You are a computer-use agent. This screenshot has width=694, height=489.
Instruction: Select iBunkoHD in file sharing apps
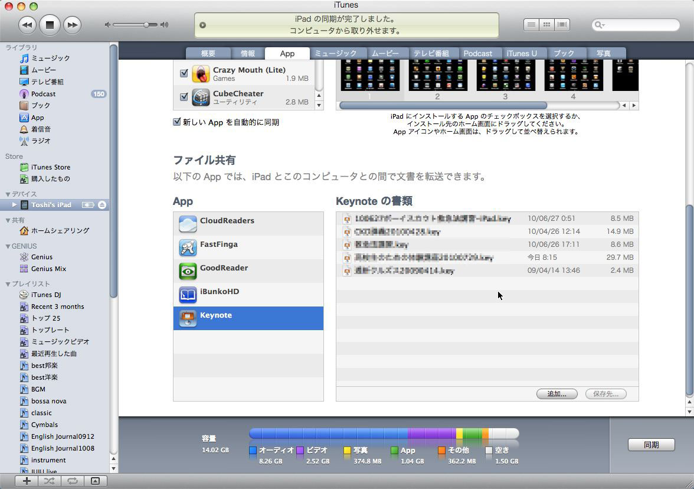(x=248, y=295)
